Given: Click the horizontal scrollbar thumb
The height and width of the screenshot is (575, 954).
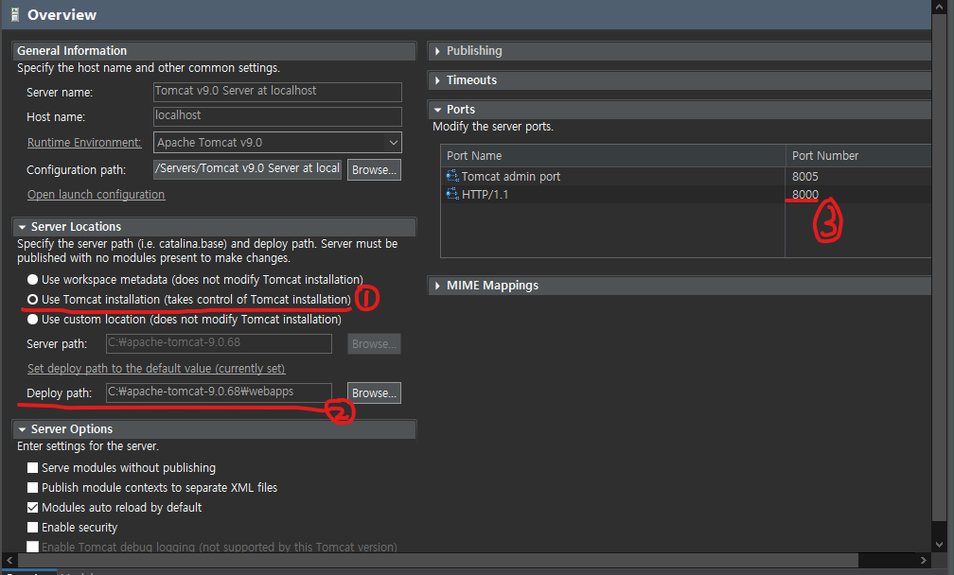Looking at the screenshot, I should point(438,560).
